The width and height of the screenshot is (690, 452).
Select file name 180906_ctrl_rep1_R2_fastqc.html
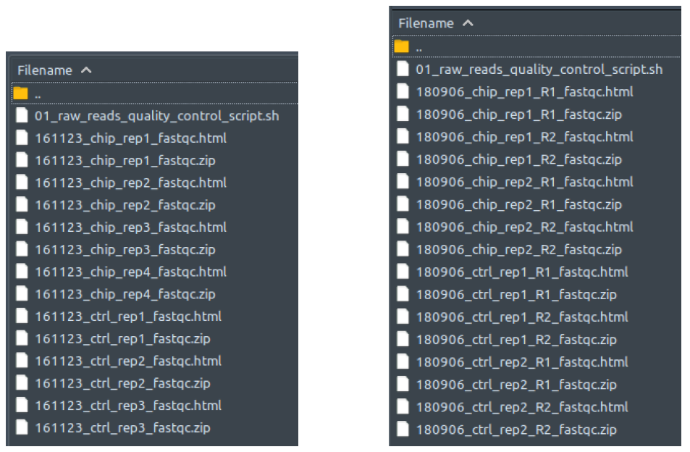coord(522,317)
